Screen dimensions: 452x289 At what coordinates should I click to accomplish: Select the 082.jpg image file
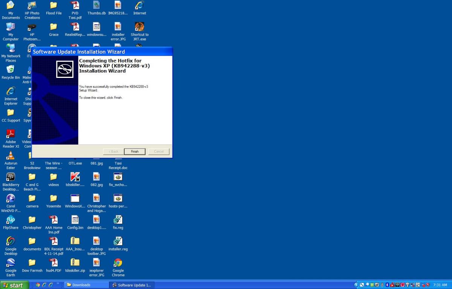coord(96,180)
